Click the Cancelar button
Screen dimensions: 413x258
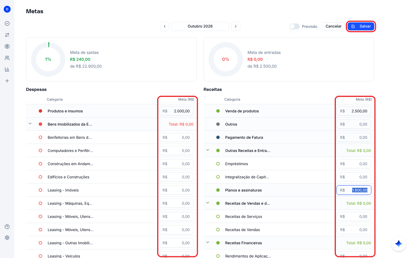coord(334,26)
